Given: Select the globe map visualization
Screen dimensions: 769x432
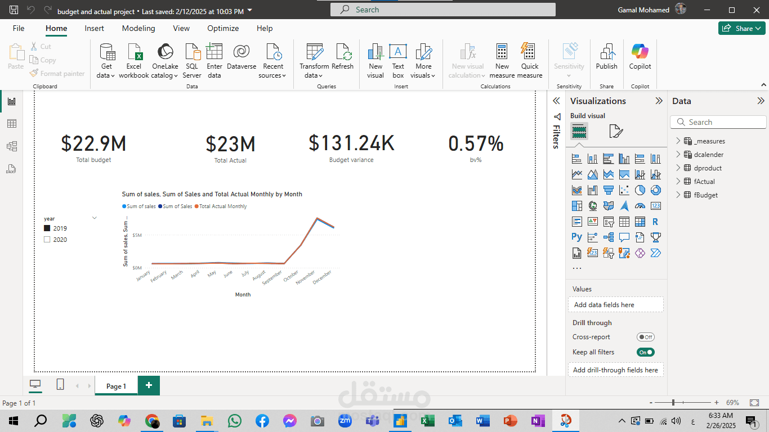Looking at the screenshot, I should coord(592,206).
